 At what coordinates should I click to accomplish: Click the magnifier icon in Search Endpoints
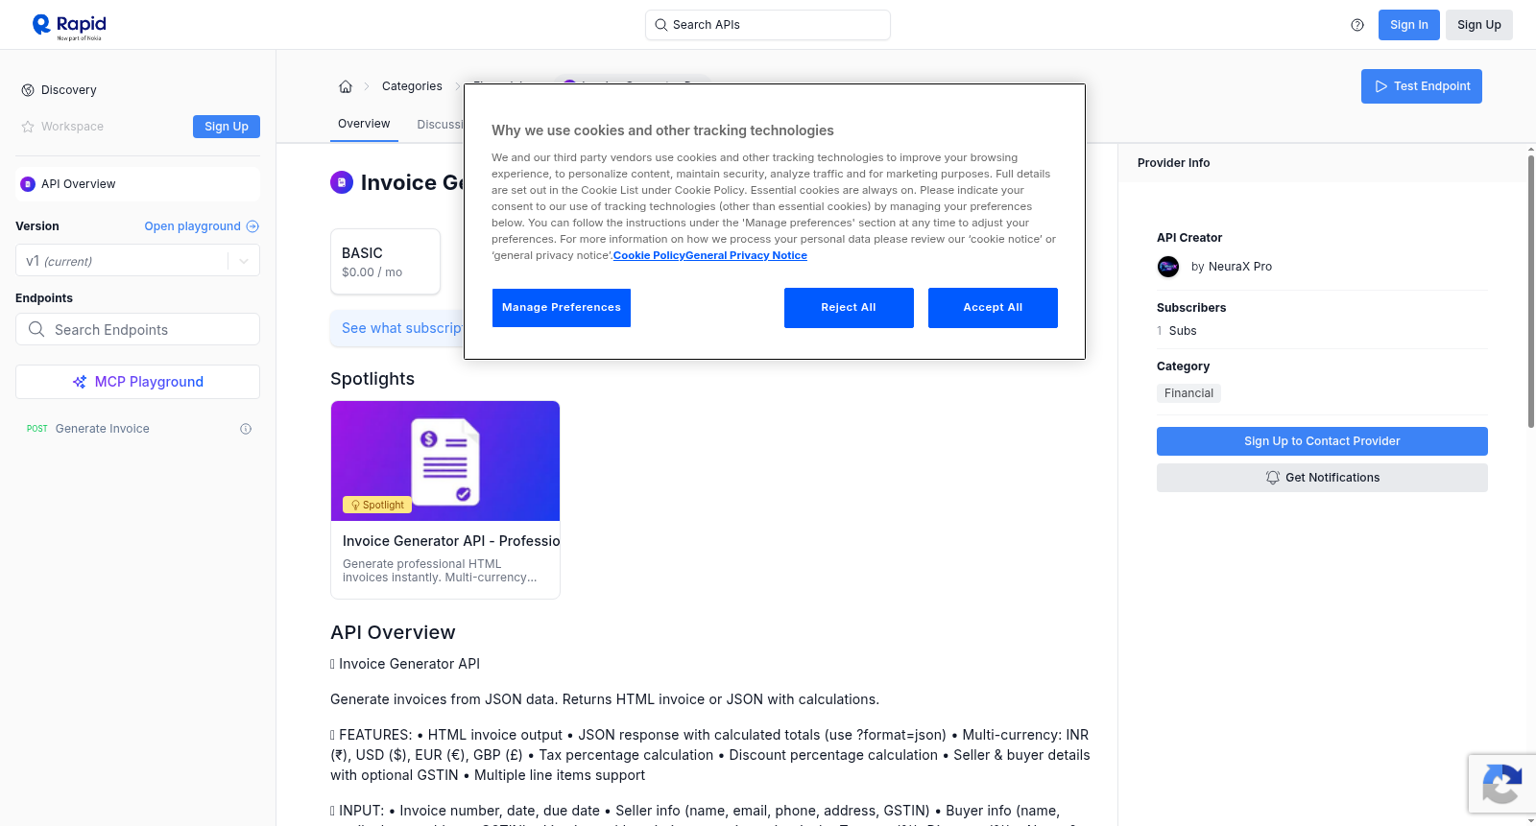pos(36,329)
